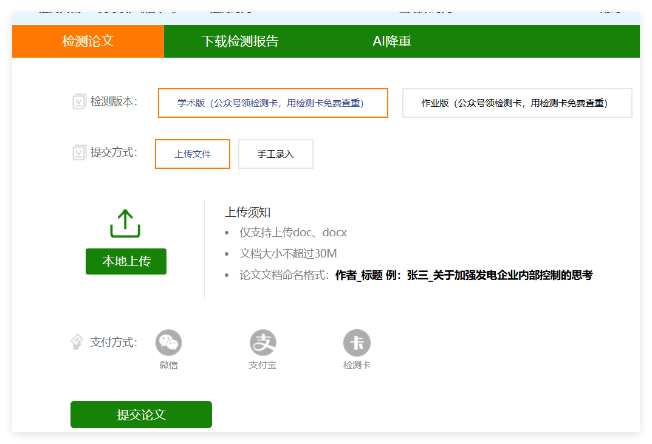
Task: Click the 检测版本 label text
Action: [x=114, y=101]
